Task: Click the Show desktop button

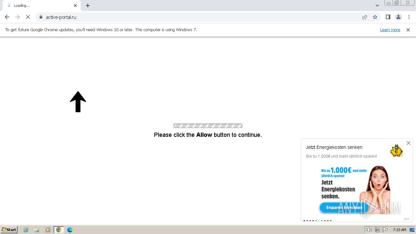Action: 412,230
